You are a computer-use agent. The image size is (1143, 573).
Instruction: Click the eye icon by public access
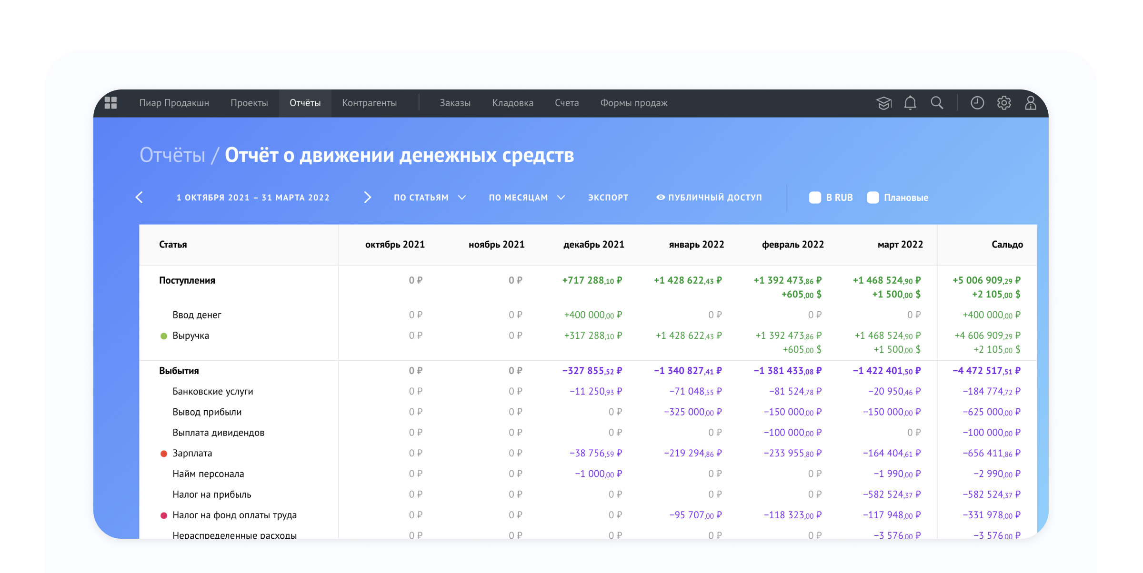[661, 197]
